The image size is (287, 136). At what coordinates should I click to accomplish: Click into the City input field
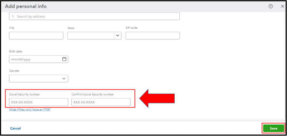[x=36, y=35]
